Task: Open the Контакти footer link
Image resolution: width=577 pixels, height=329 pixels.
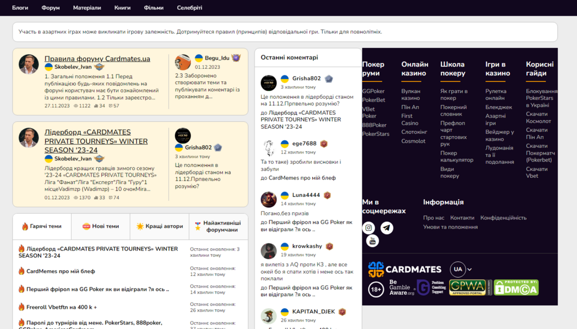Action: click(x=462, y=218)
